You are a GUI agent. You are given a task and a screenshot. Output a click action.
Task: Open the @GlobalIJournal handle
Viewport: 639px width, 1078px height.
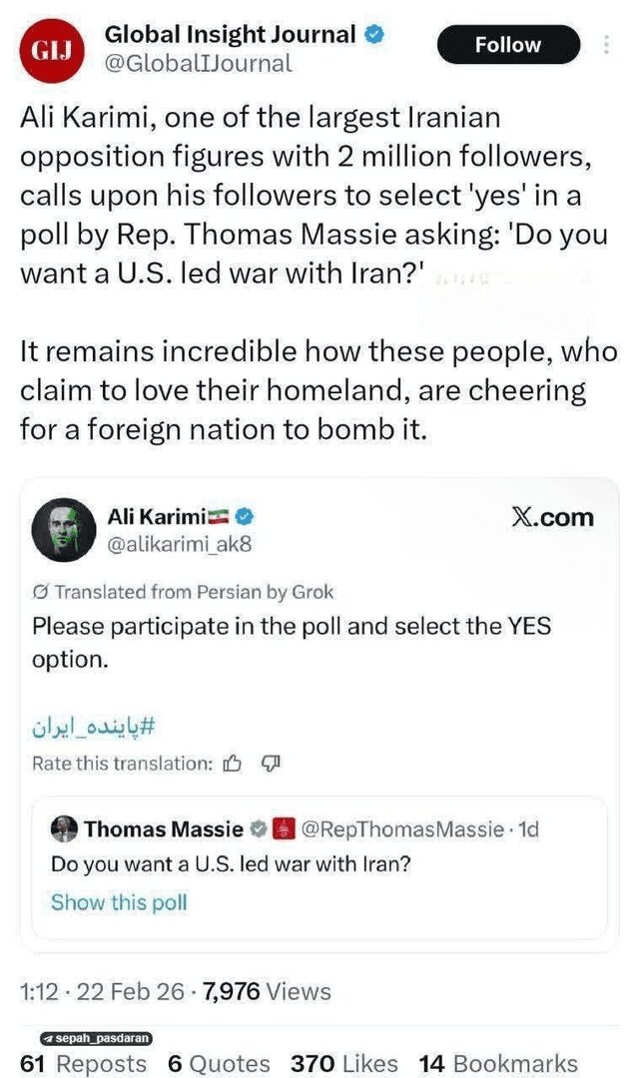point(198,64)
